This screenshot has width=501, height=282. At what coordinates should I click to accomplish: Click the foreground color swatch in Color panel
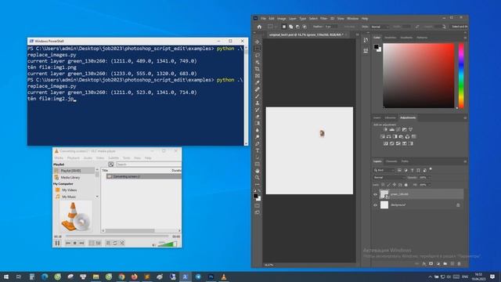pos(376,47)
